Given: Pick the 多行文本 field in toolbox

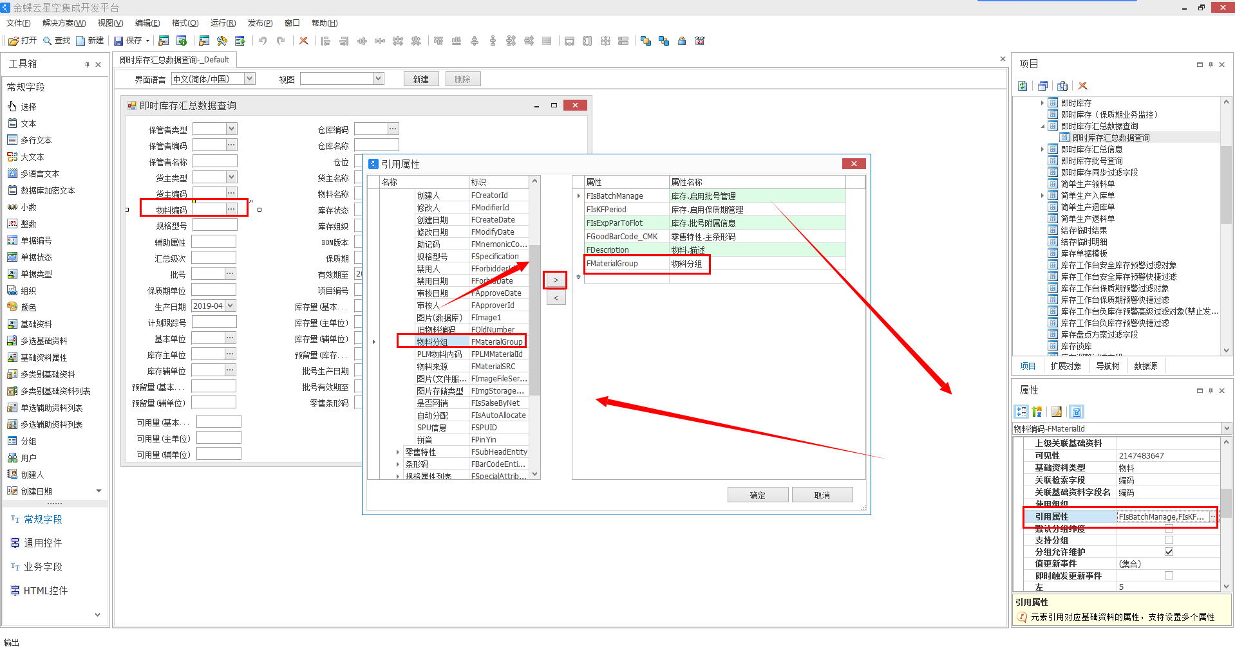Looking at the screenshot, I should tap(29, 140).
